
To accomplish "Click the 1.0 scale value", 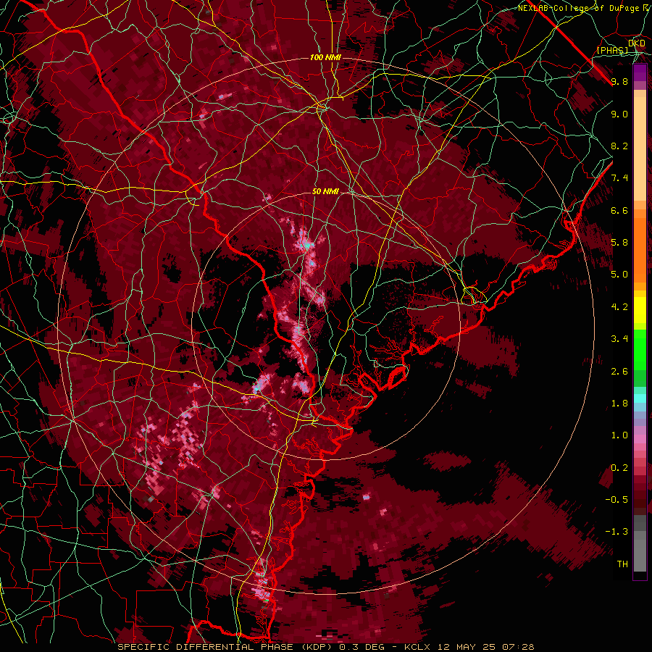I will click(x=619, y=435).
